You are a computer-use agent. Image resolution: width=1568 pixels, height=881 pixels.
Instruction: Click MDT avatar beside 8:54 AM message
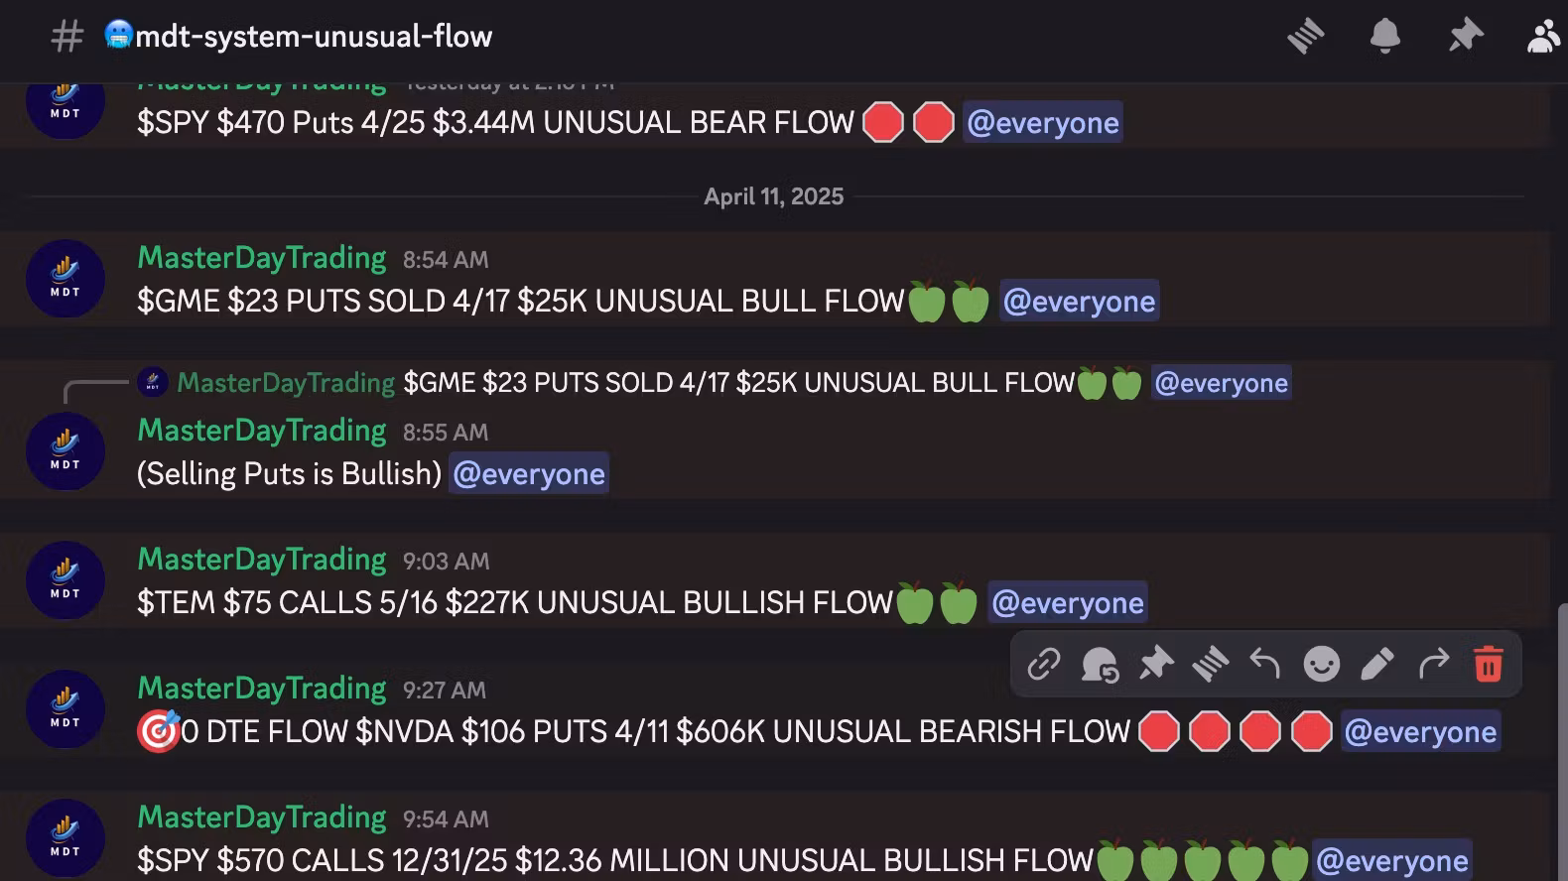click(x=65, y=279)
